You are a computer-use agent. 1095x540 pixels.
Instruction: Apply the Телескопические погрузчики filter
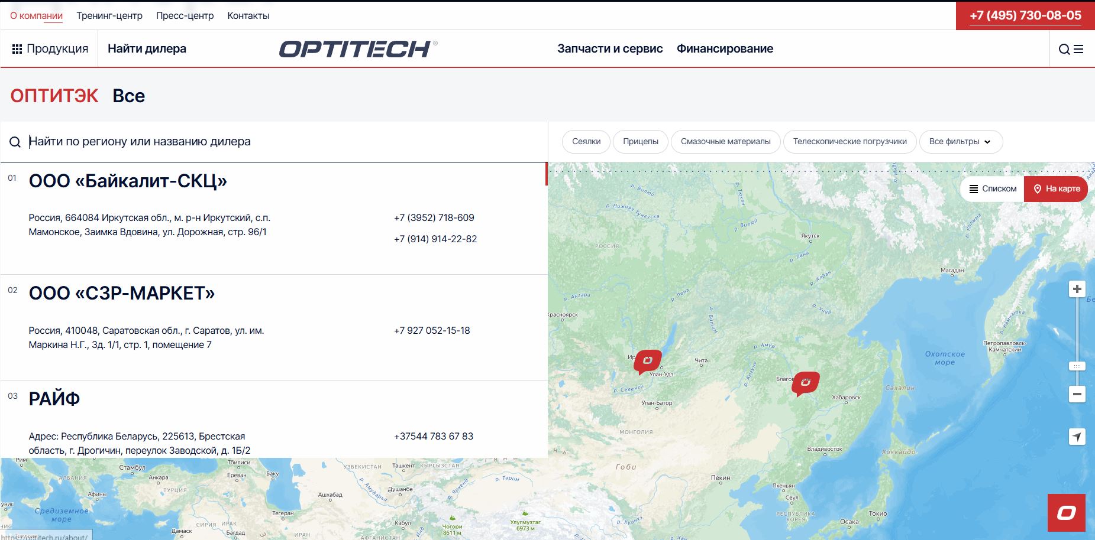[x=850, y=142]
